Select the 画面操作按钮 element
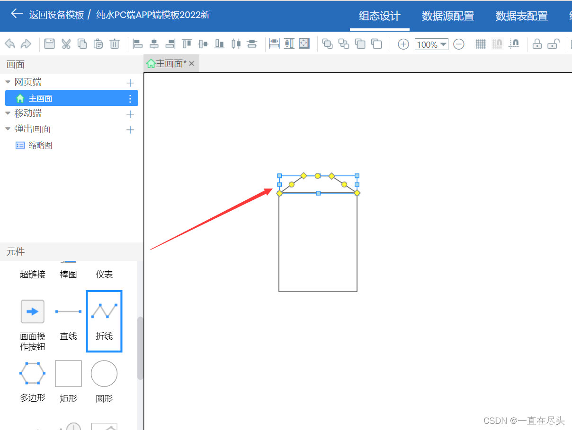This screenshot has height=430, width=572. pos(32,311)
